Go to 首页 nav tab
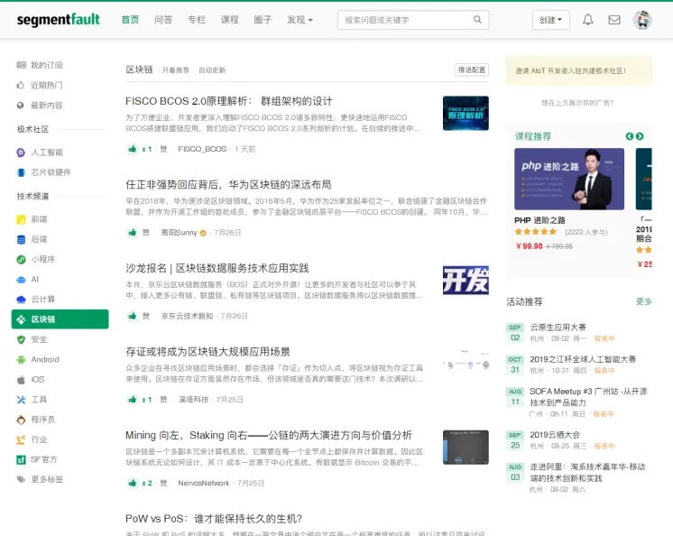 pos(130,20)
